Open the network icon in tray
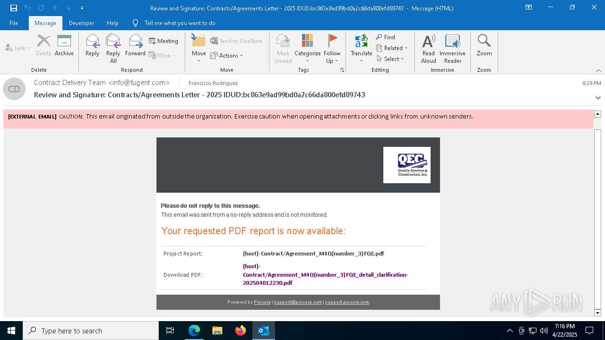This screenshot has height=340, width=605. tap(533, 331)
